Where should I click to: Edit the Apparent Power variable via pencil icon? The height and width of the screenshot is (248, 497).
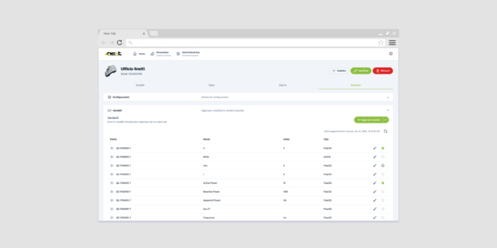374,200
